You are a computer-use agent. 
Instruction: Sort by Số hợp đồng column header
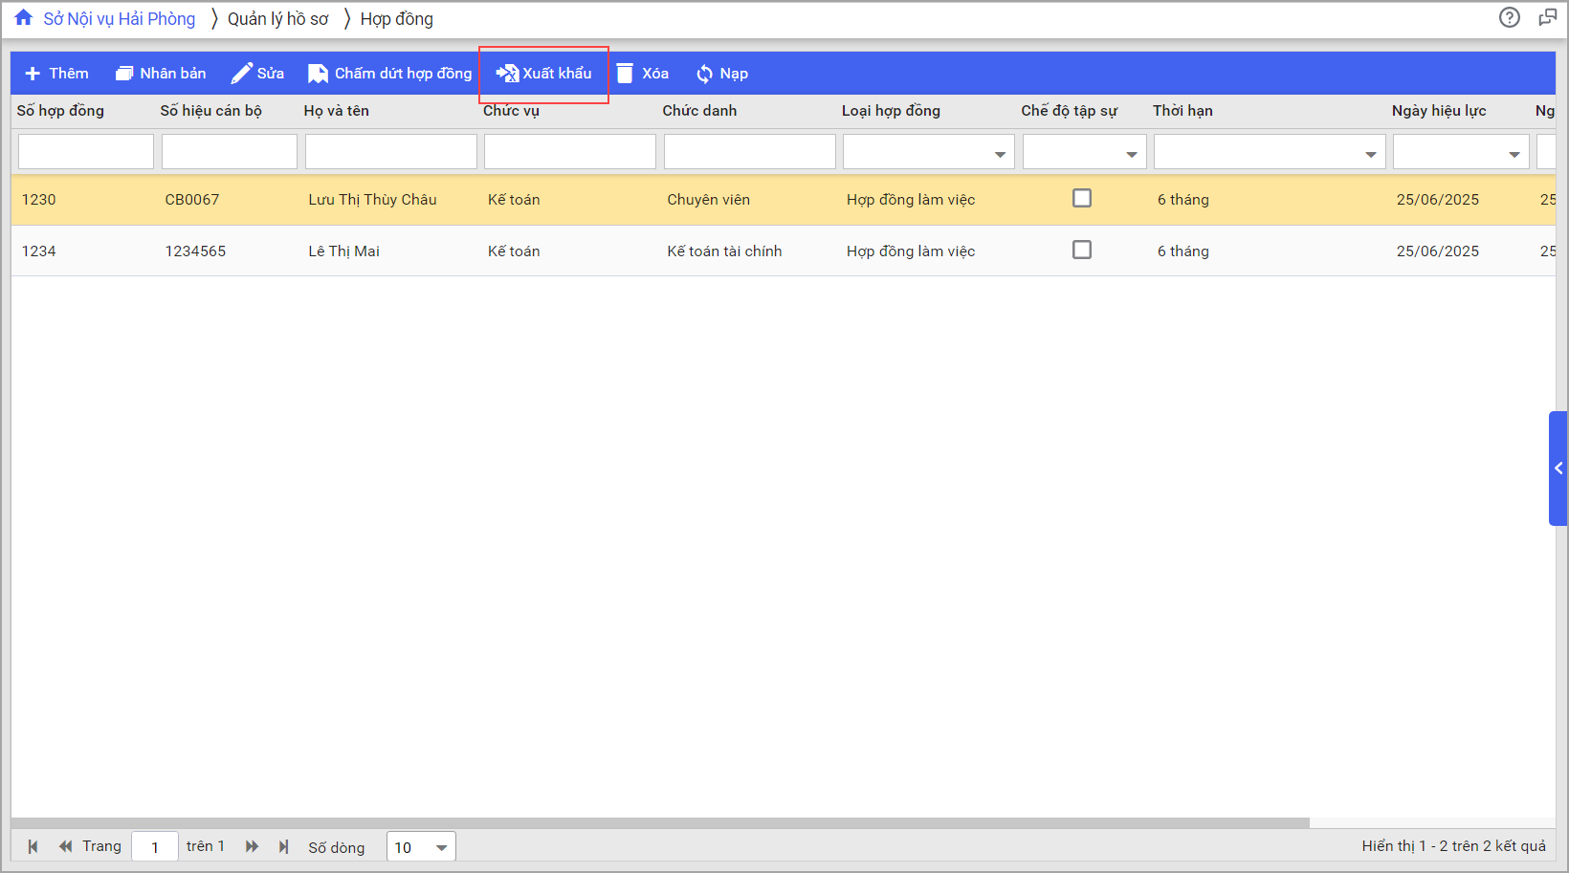coord(60,111)
